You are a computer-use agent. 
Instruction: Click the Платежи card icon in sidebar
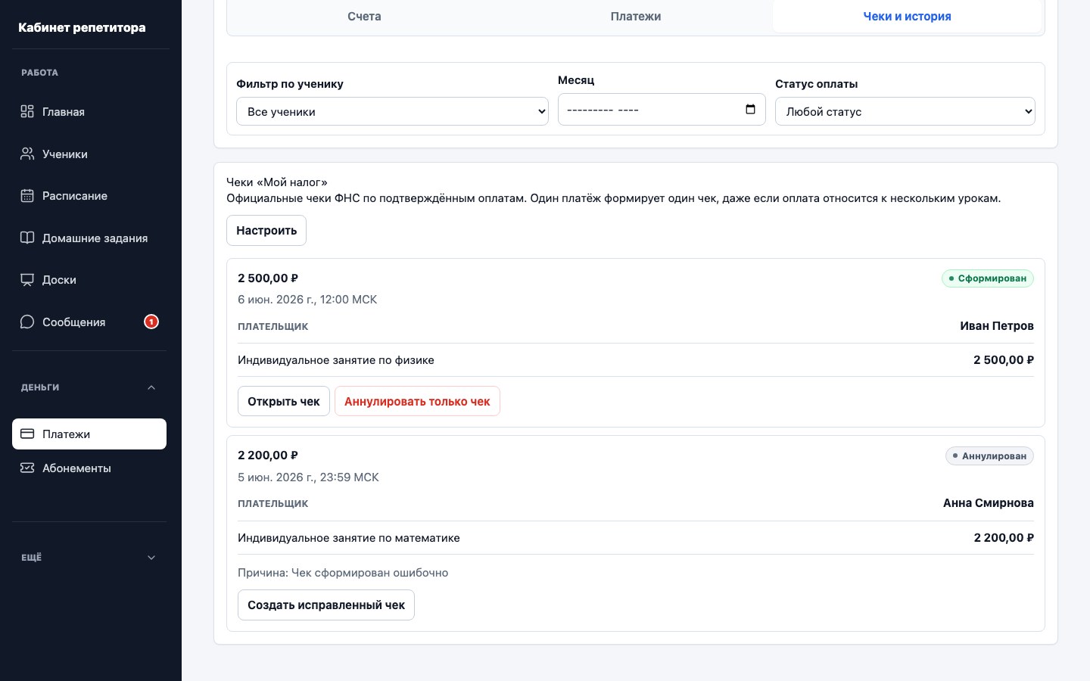[x=27, y=434]
